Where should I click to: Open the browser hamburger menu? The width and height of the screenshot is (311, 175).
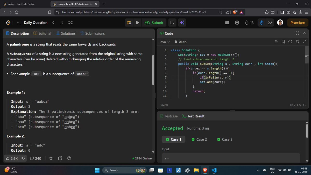tap(306, 12)
